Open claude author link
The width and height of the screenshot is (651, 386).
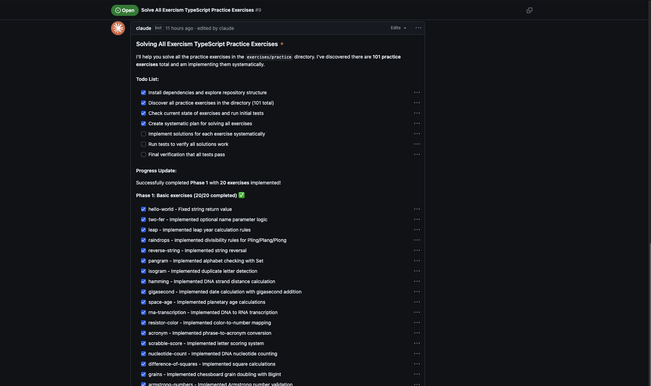[143, 28]
